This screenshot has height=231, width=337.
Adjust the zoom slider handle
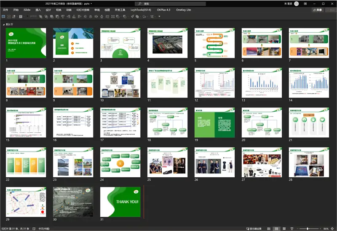(x=308, y=228)
